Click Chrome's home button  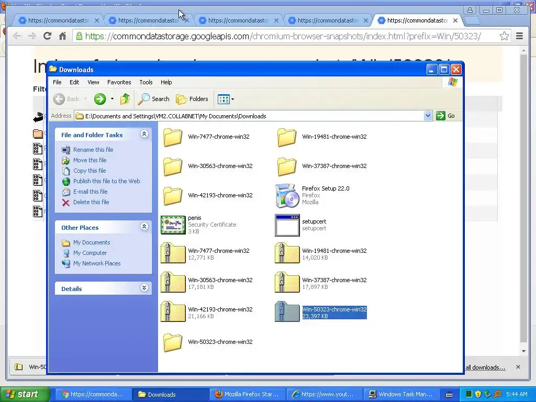(63, 36)
